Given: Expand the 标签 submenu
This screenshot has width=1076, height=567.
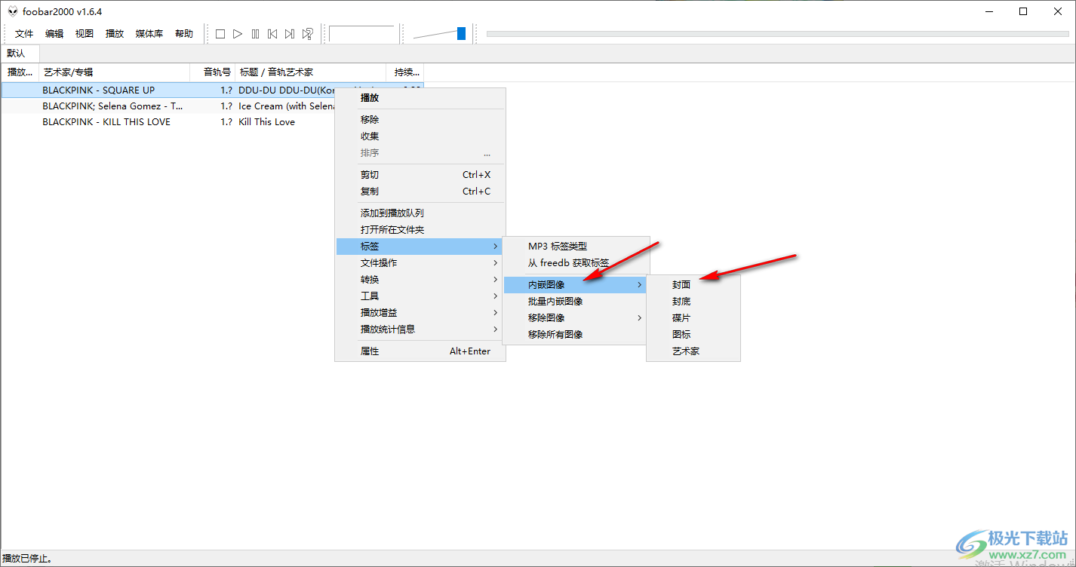Looking at the screenshot, I should pyautogui.click(x=420, y=247).
